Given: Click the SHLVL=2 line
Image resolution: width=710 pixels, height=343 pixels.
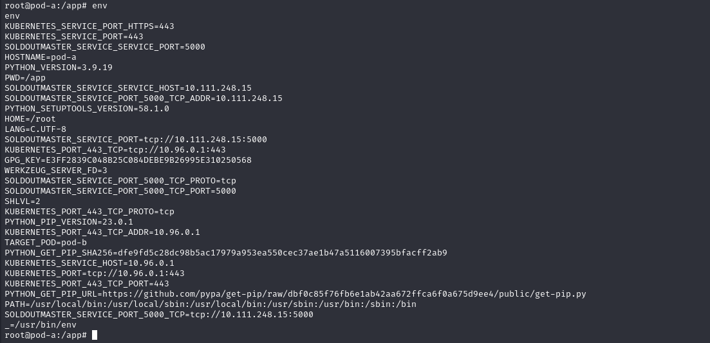Looking at the screenshot, I should [x=23, y=201].
